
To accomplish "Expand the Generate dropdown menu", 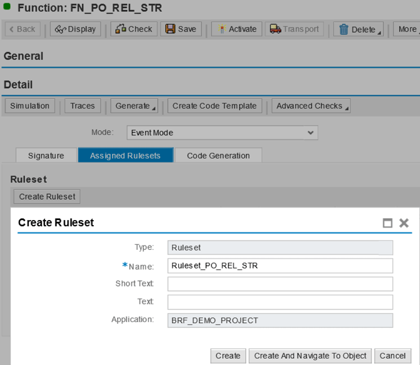I will tap(134, 106).
